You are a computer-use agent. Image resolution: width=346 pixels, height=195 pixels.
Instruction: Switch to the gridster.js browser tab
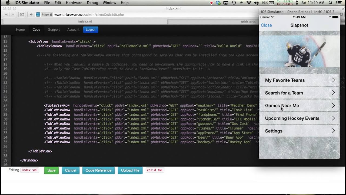click(x=248, y=21)
